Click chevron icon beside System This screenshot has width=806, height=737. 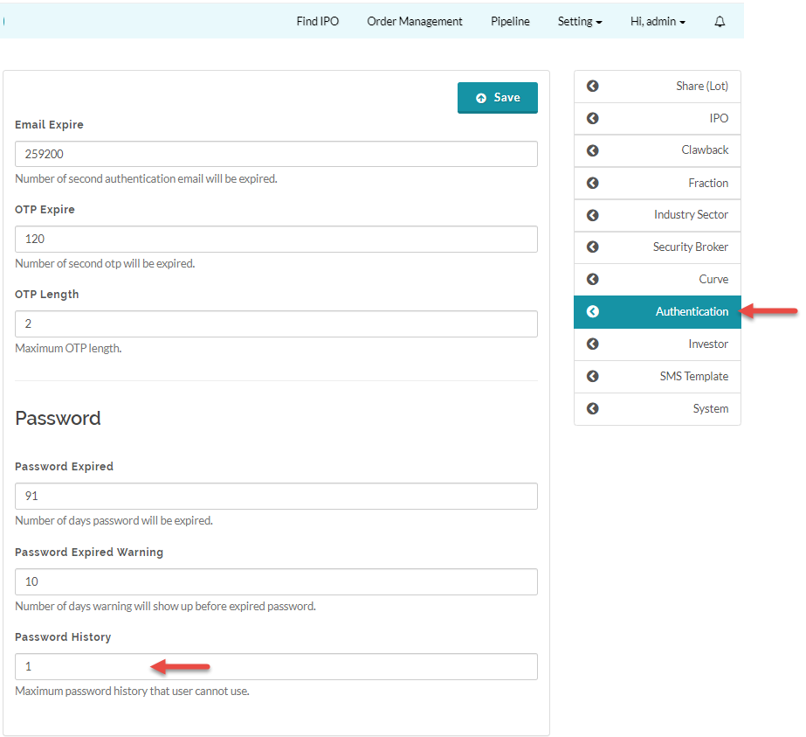[593, 408]
